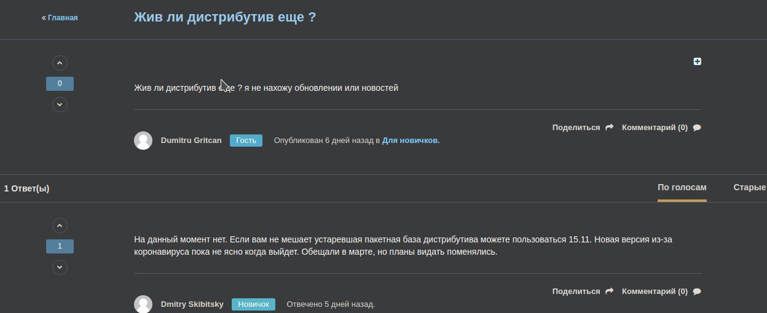This screenshot has height=313, width=767.
Task: Open 'Комментарий (0)' under the answer
Action: [x=655, y=292]
